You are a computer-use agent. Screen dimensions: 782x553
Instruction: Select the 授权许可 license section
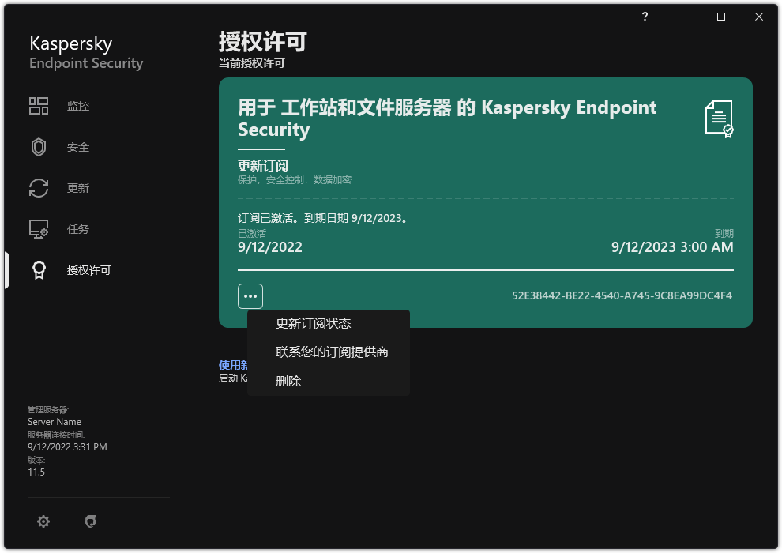pos(88,269)
